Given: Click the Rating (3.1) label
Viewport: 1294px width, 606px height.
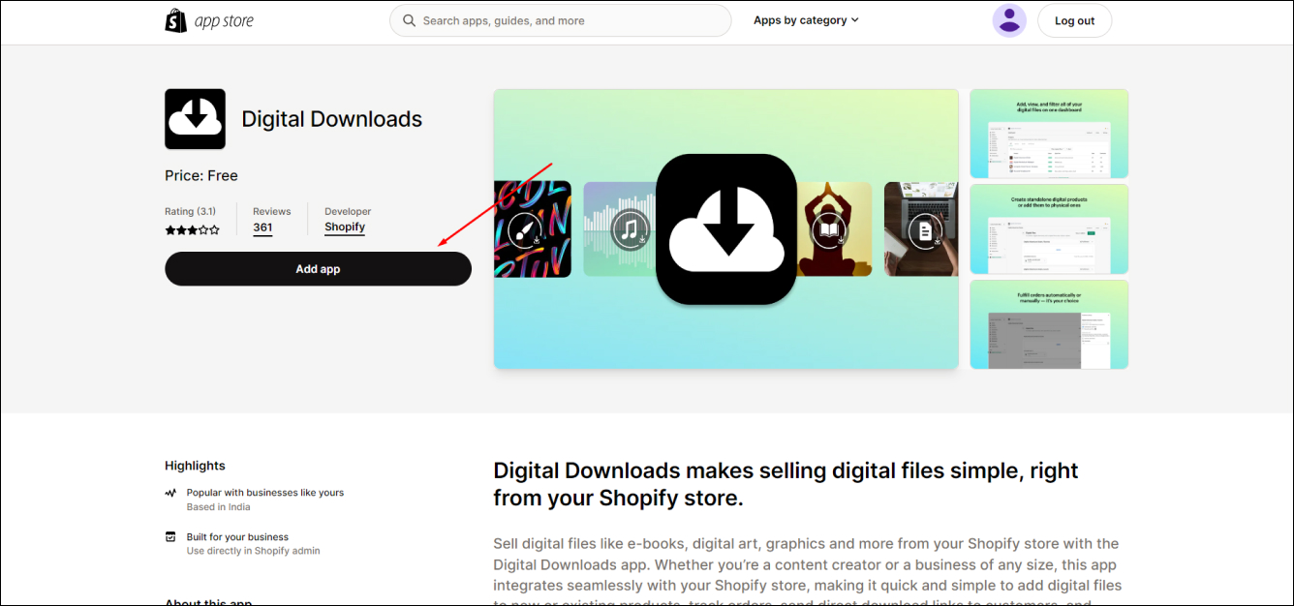Looking at the screenshot, I should [190, 211].
